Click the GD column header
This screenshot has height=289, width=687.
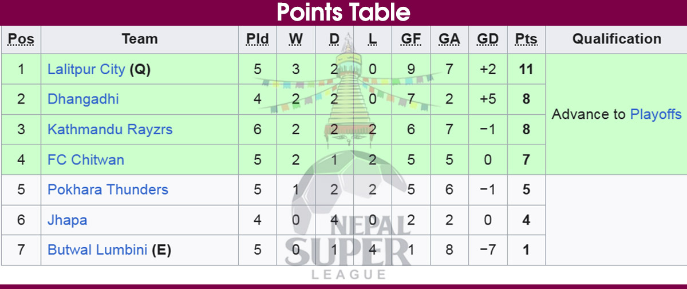[x=488, y=39]
